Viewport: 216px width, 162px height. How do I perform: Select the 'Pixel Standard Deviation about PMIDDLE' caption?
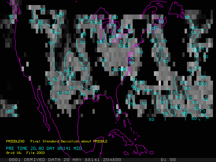(69, 141)
